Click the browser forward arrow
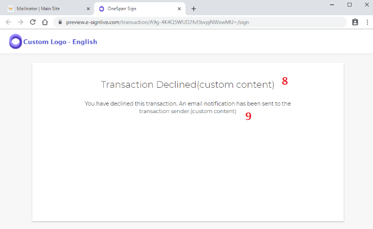373x229 pixels. point(21,22)
